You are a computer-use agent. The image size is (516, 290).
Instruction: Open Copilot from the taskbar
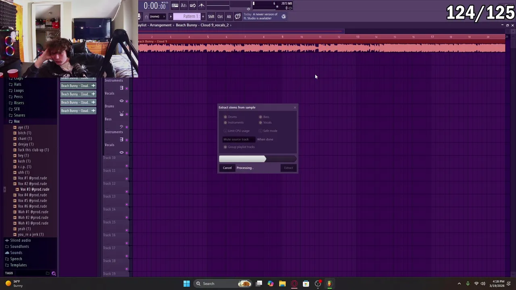pyautogui.click(x=270, y=284)
